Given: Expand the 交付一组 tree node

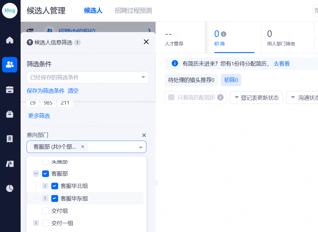Looking at the screenshot, I should (x=36, y=223).
